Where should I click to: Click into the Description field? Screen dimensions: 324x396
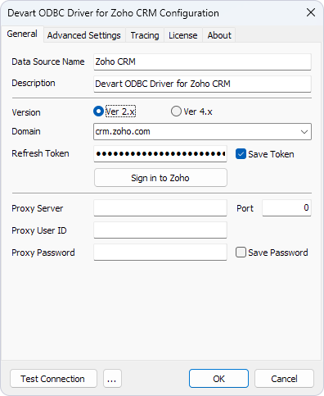click(202, 84)
